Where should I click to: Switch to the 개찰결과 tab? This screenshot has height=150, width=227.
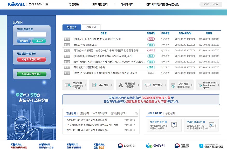pyautogui.click(x=91, y=27)
